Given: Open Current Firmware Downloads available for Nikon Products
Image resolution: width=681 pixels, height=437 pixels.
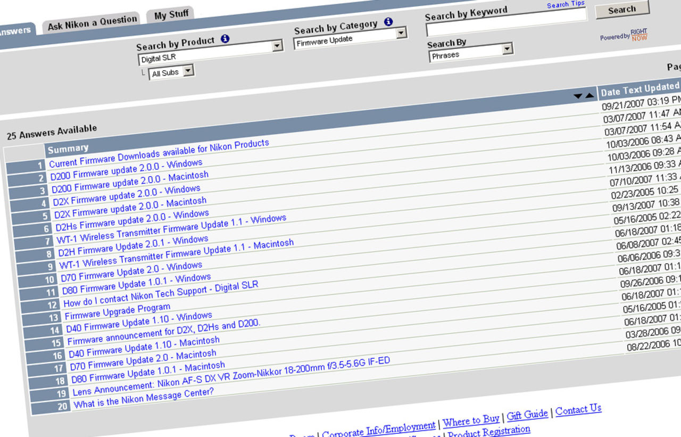Looking at the screenshot, I should tap(159, 153).
